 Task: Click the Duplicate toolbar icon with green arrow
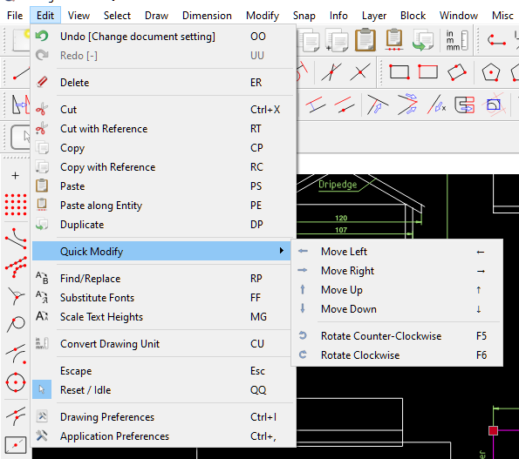423,40
